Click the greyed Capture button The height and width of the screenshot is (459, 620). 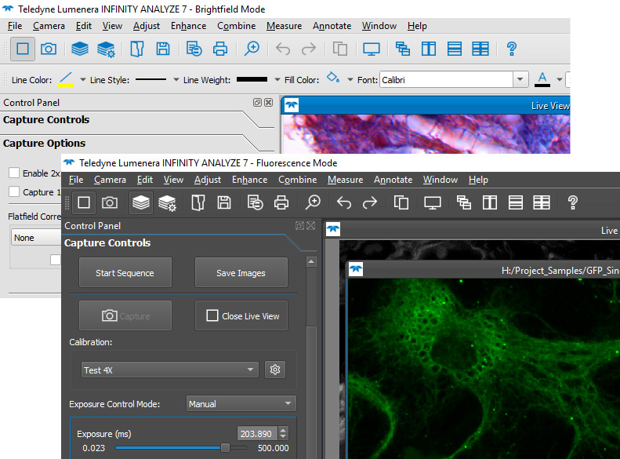(x=125, y=315)
